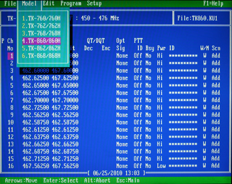Open the Model menu

[x=29, y=3]
